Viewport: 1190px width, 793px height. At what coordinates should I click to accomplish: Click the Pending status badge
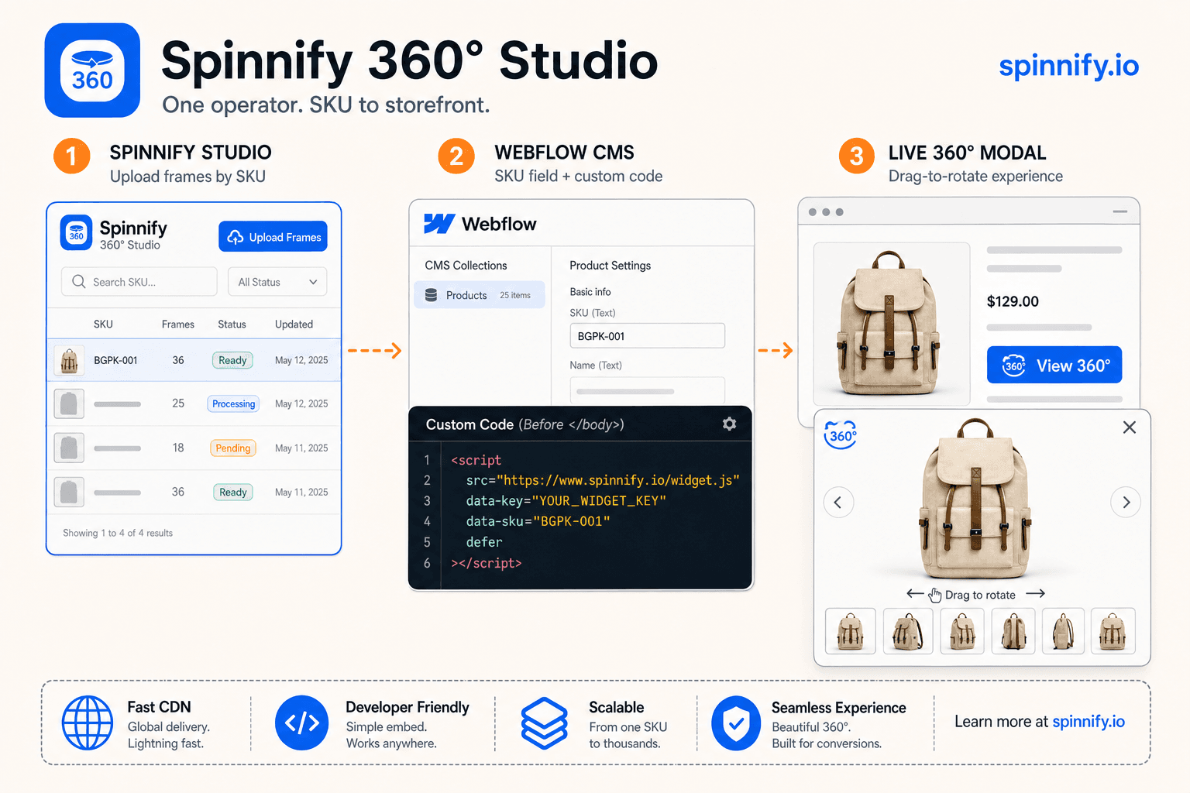(233, 448)
